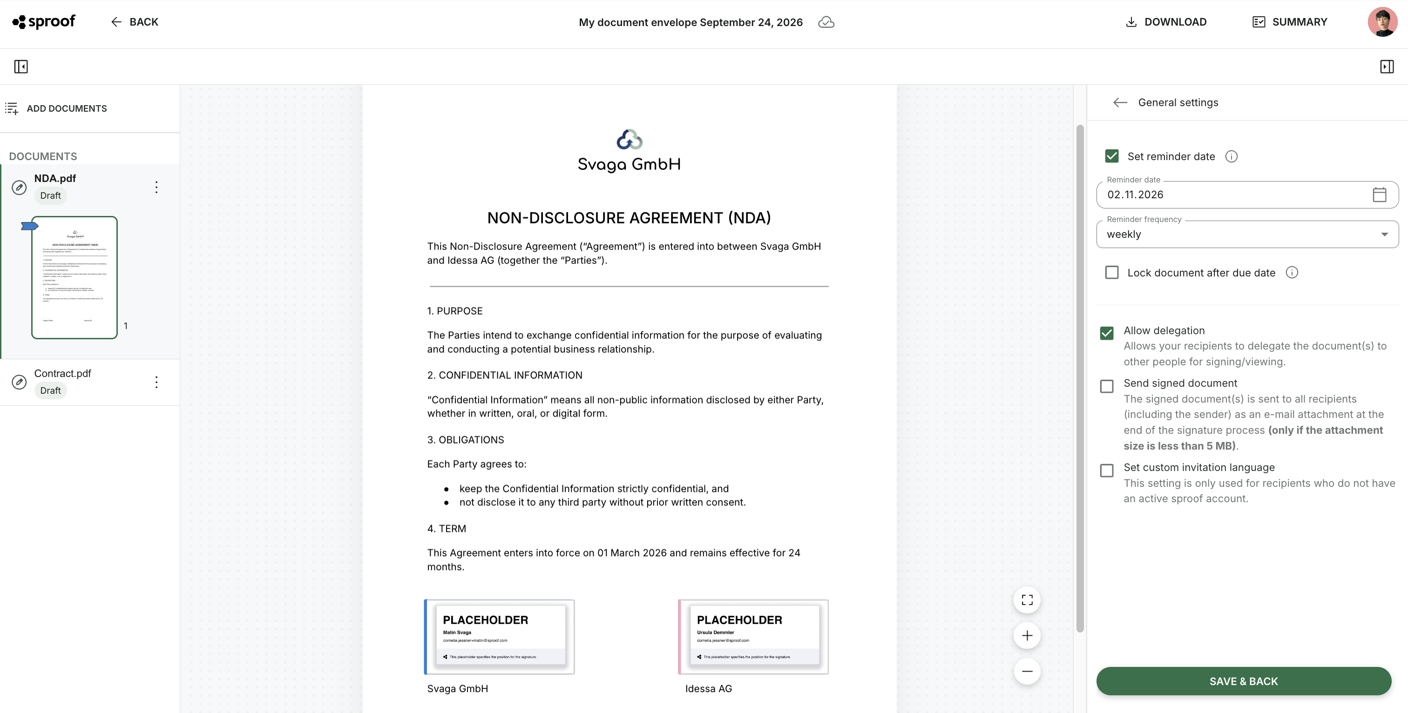Open the SUMMARY view
1408x713 pixels.
click(1289, 22)
